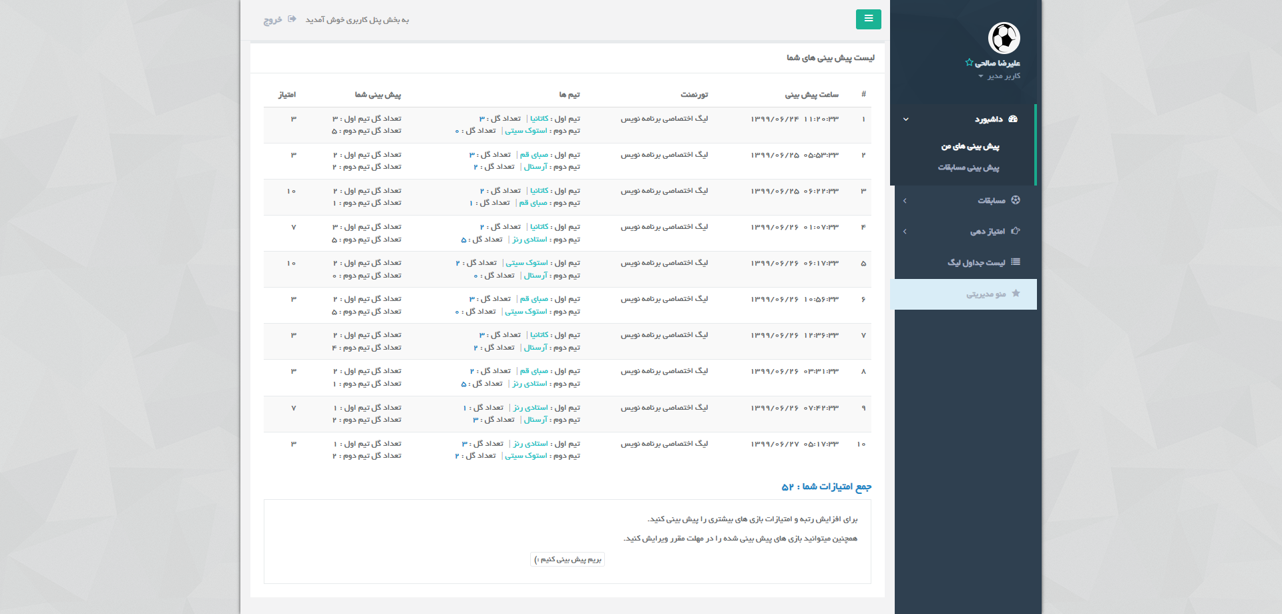The width and height of the screenshot is (1282, 614).
Task: Open پیش بینی مسابقات submenu item
Action: point(968,168)
